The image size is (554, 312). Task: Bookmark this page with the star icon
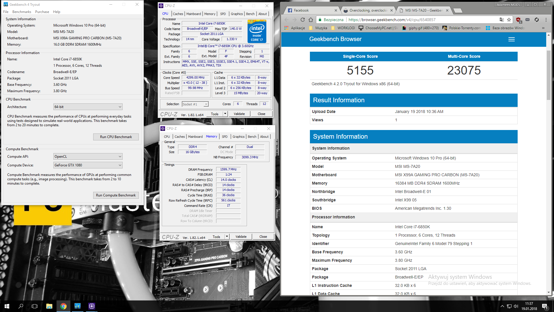pos(509,20)
